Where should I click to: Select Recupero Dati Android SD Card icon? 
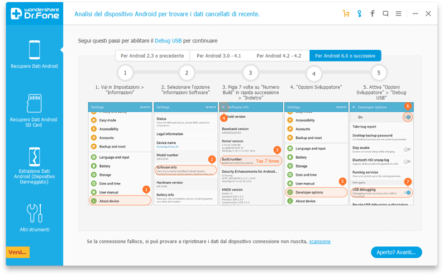34,103
